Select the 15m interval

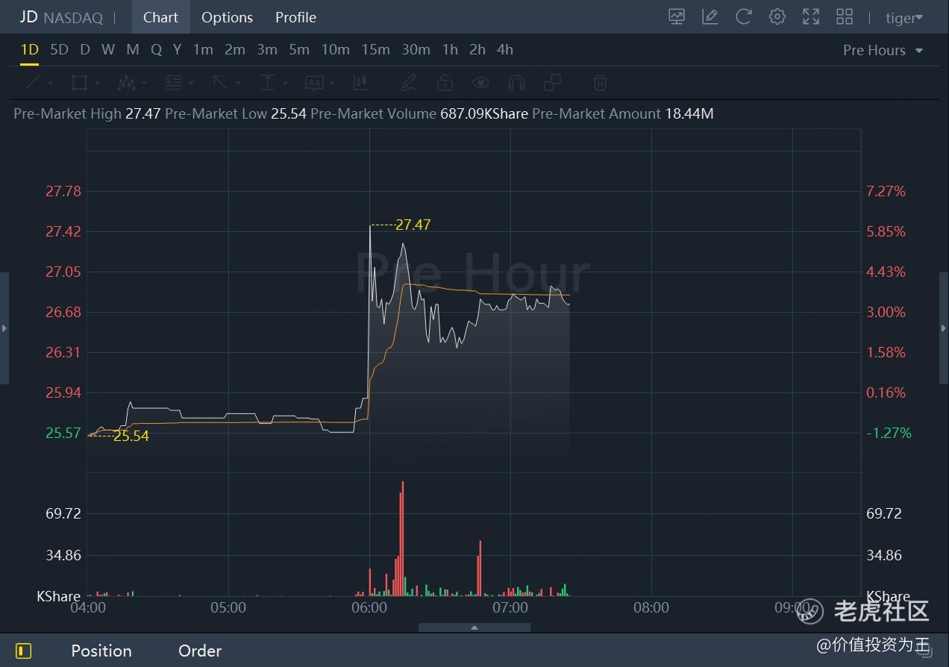[376, 49]
